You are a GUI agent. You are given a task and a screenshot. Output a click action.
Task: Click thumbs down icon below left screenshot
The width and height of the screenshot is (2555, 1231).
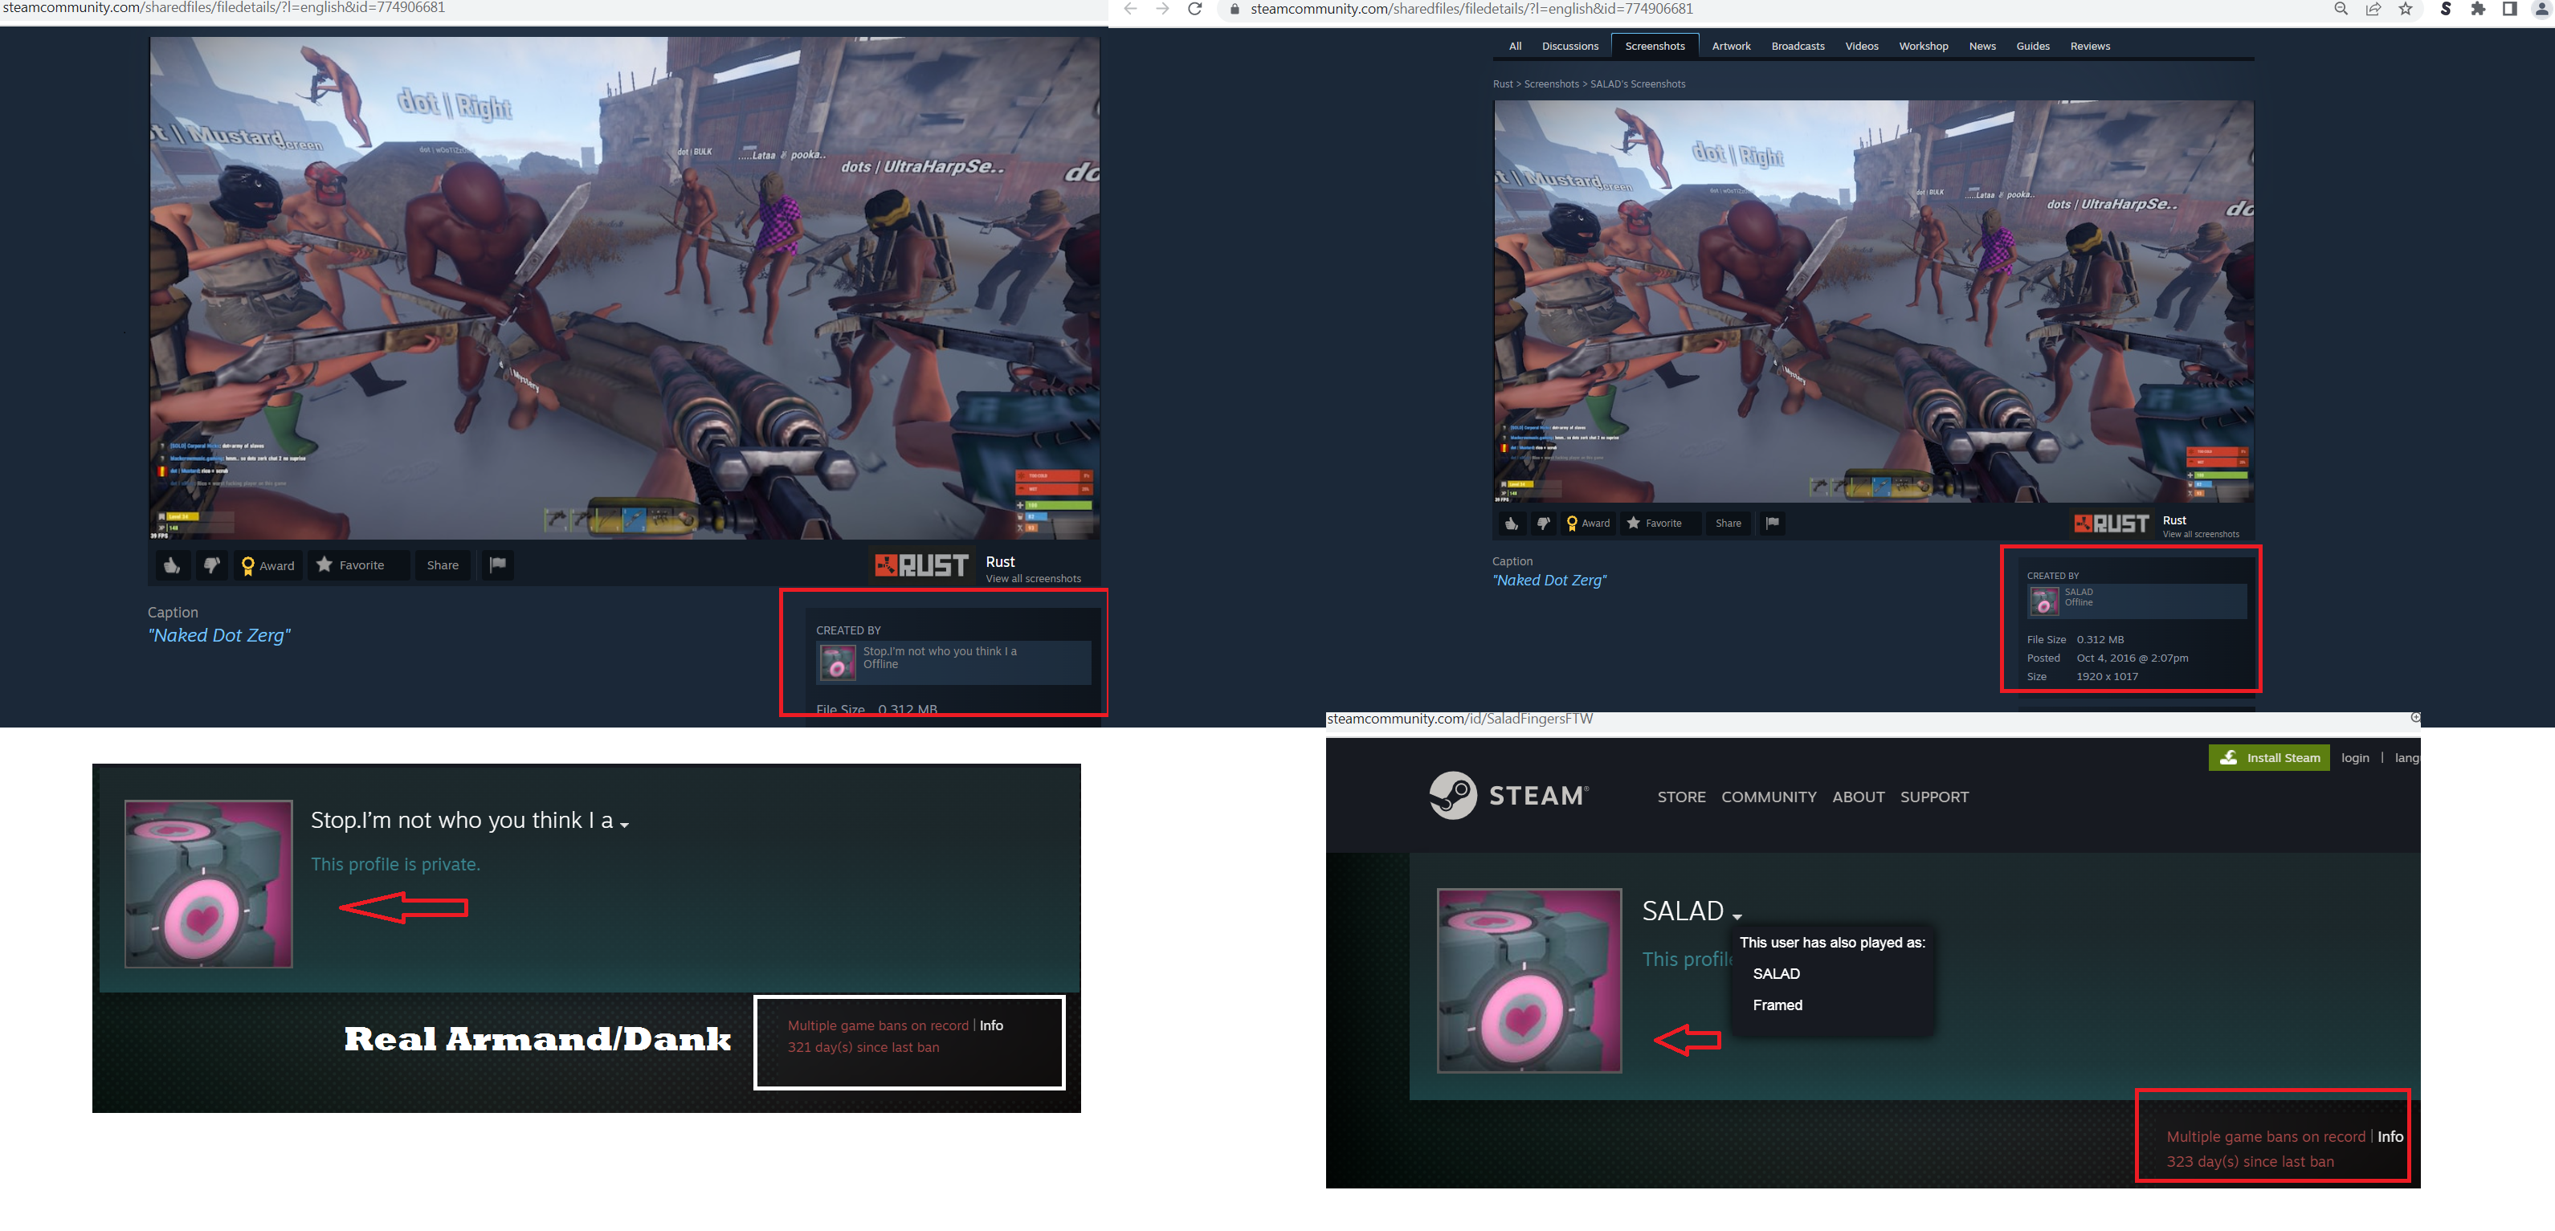coord(211,565)
